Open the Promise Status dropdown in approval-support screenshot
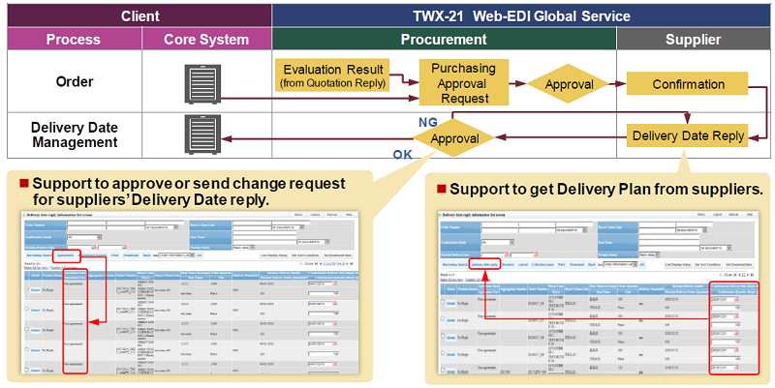The image size is (775, 388). coord(244,248)
